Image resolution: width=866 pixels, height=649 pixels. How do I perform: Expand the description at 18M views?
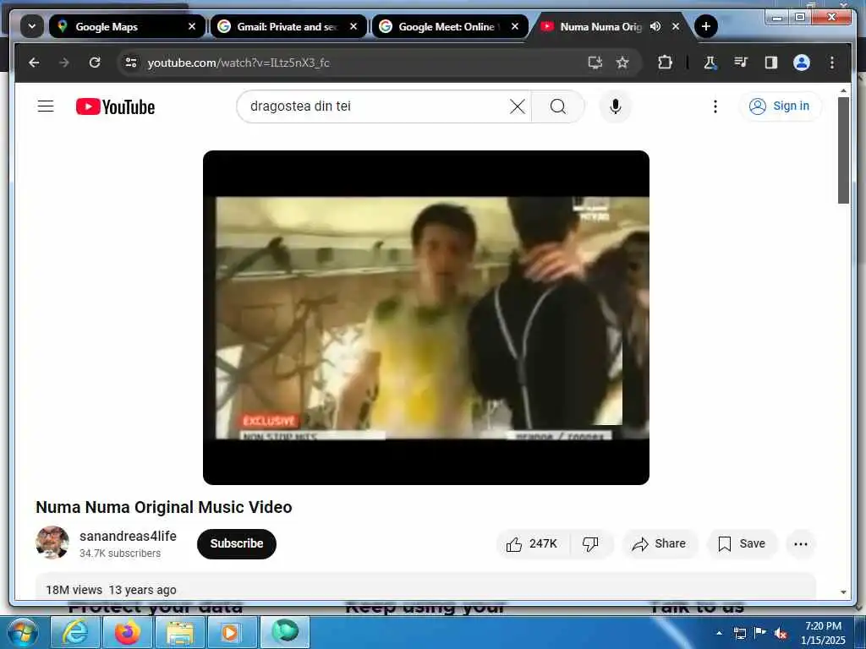pyautogui.click(x=425, y=587)
